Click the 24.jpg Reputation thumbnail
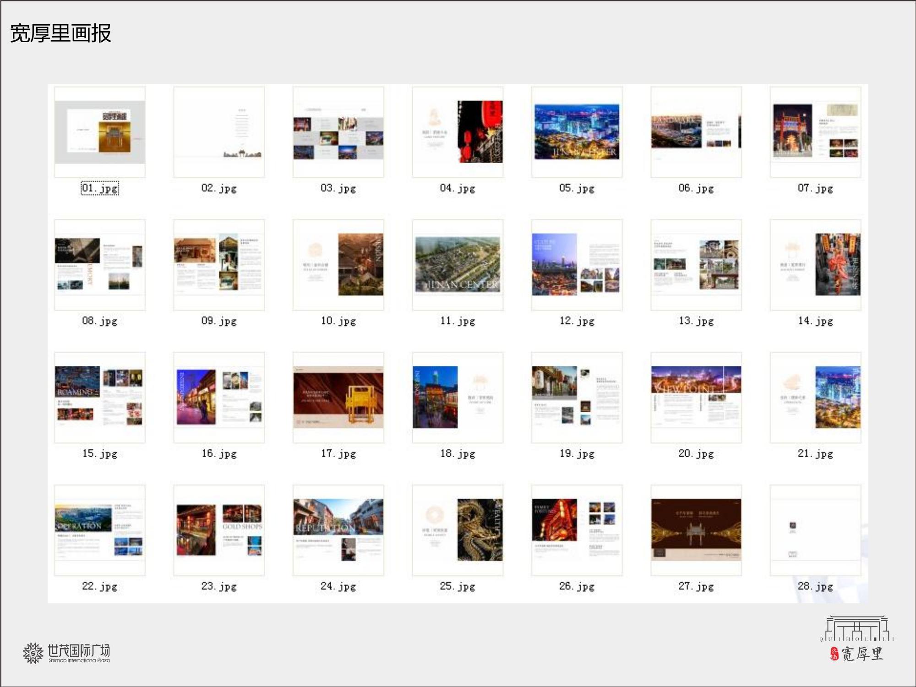 tap(338, 530)
